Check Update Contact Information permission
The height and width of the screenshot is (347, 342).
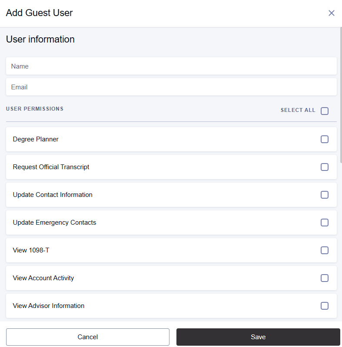point(325,195)
